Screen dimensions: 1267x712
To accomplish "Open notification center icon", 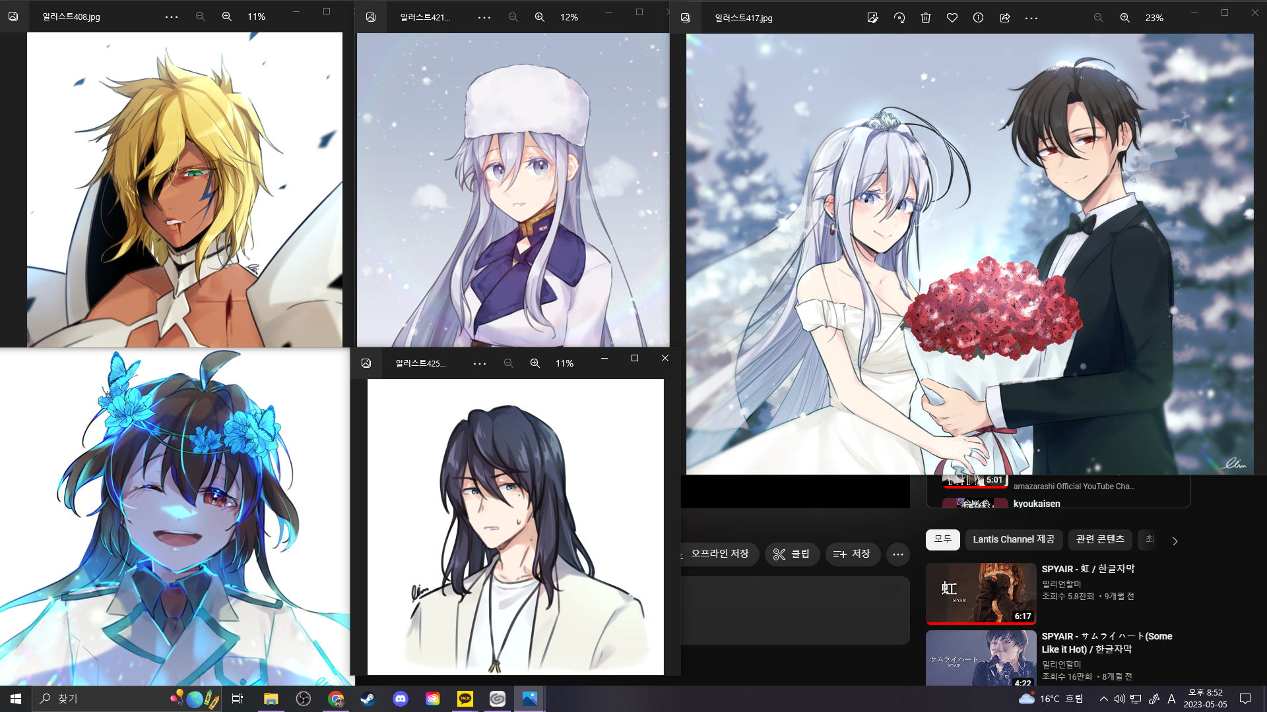I will pyautogui.click(x=1245, y=699).
